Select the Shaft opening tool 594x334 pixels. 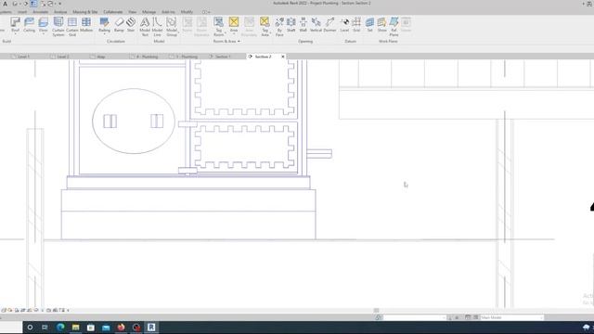click(x=291, y=26)
